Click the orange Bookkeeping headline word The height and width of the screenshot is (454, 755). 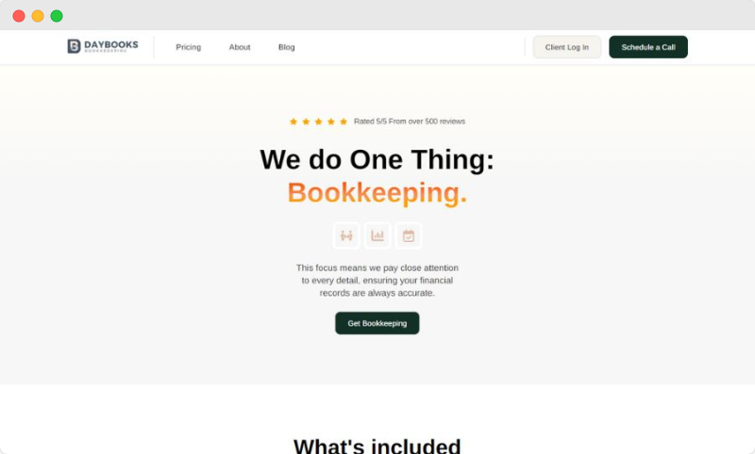click(377, 193)
